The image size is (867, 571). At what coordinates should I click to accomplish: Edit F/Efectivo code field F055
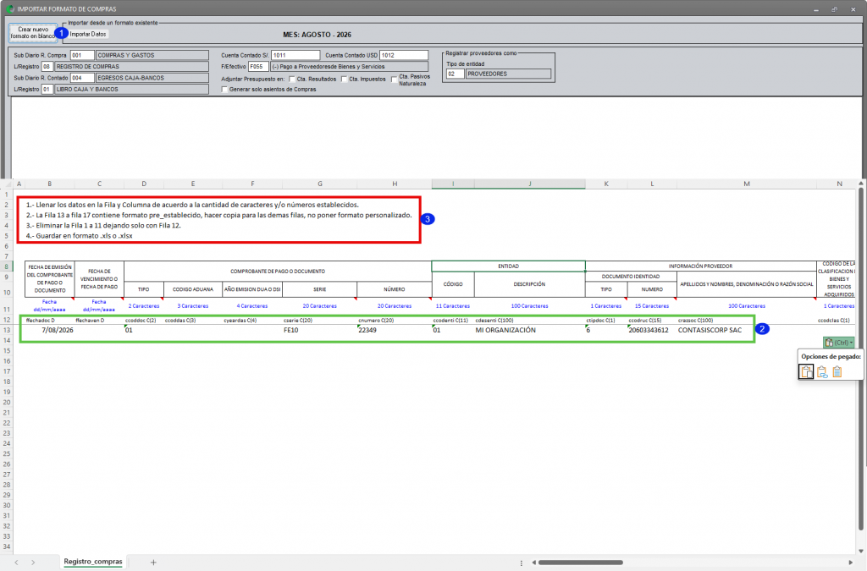[x=258, y=66]
